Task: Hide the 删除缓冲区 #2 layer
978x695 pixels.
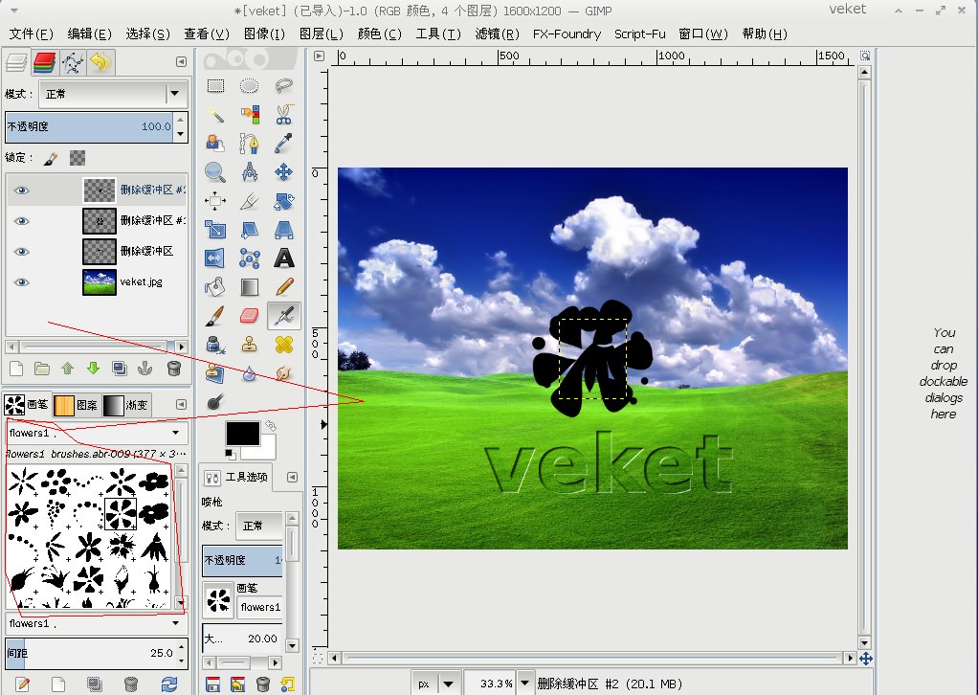Action: coord(22,191)
